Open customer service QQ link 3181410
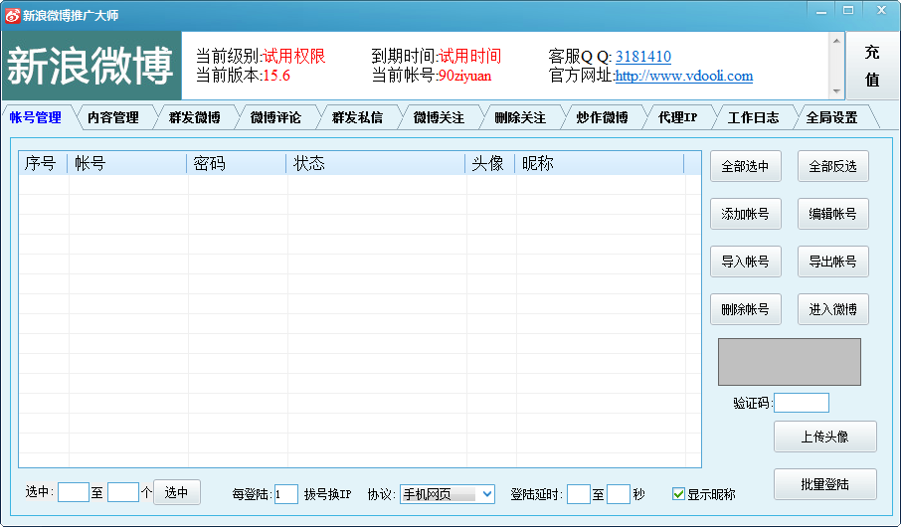The height and width of the screenshot is (527, 901). point(643,57)
